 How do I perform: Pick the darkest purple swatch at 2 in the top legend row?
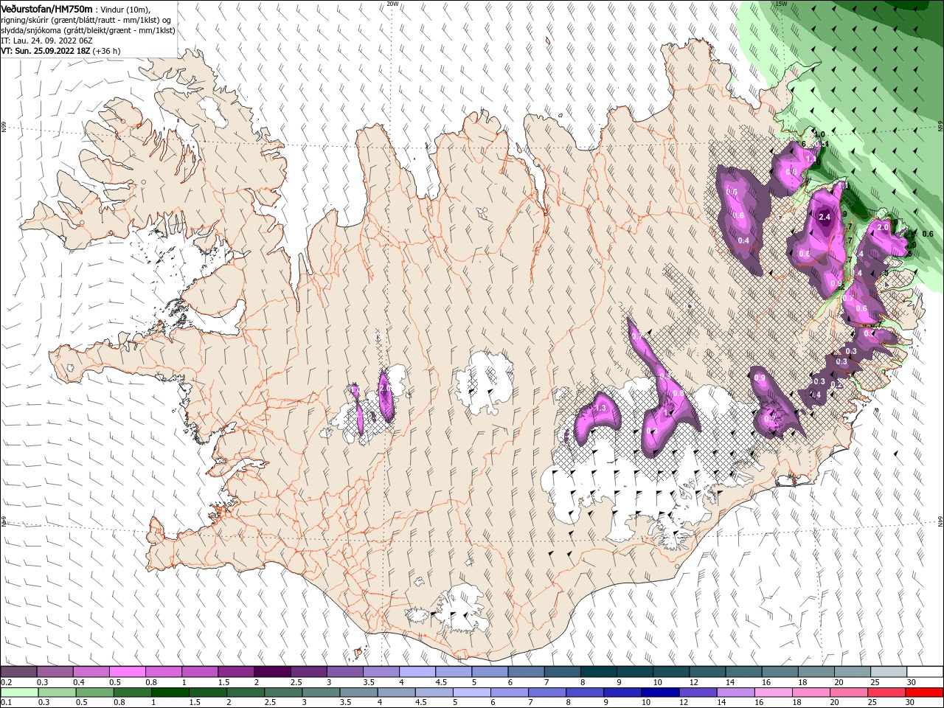click(x=271, y=672)
